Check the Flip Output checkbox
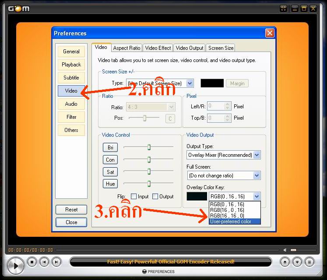Viewport: 327px width, 280px height. pyautogui.click(x=155, y=196)
